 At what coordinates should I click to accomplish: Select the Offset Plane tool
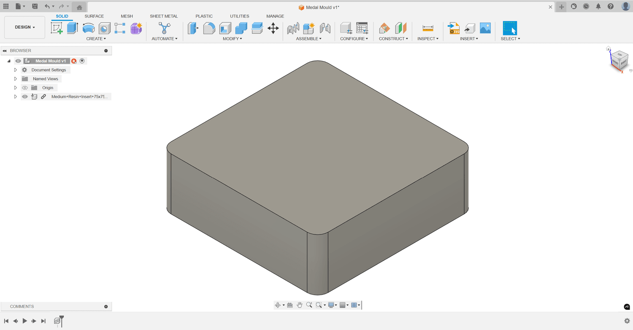tap(384, 28)
